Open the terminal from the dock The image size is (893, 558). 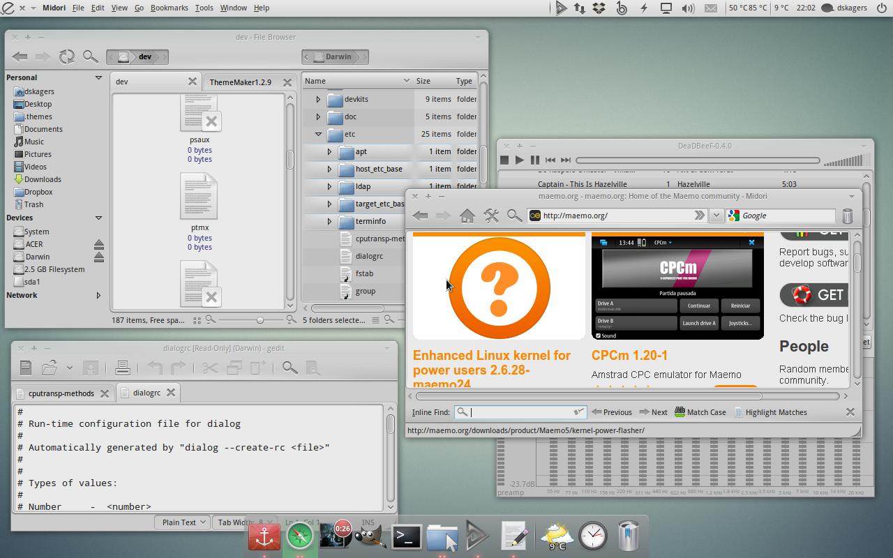[406, 536]
